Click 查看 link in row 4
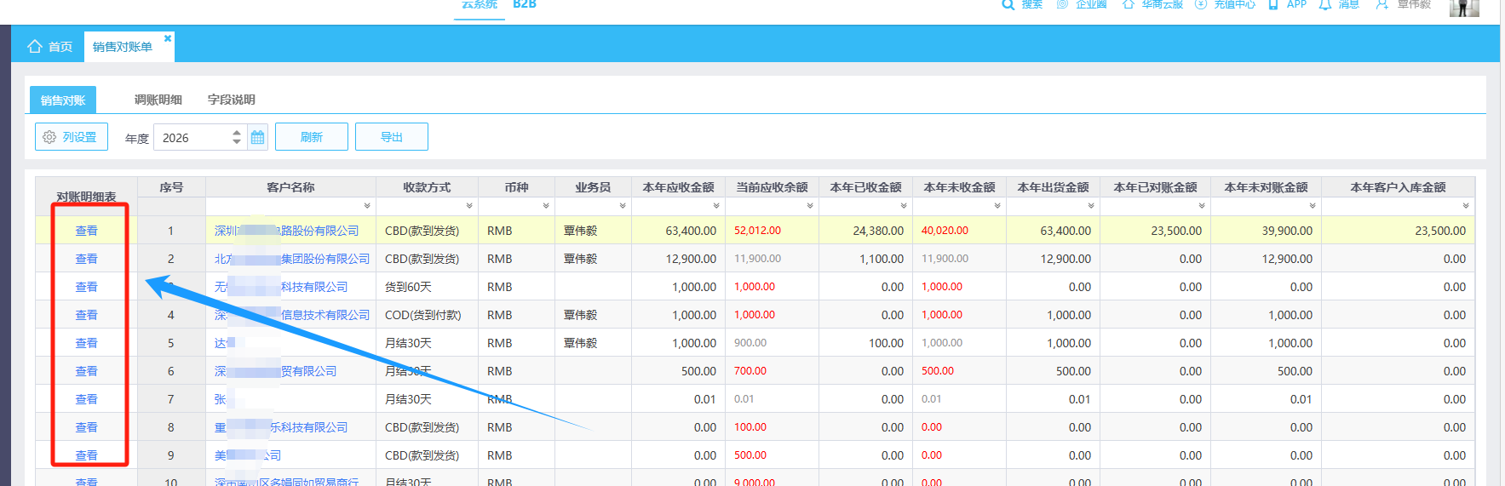Viewport: 1505px width, 486px height. [86, 315]
